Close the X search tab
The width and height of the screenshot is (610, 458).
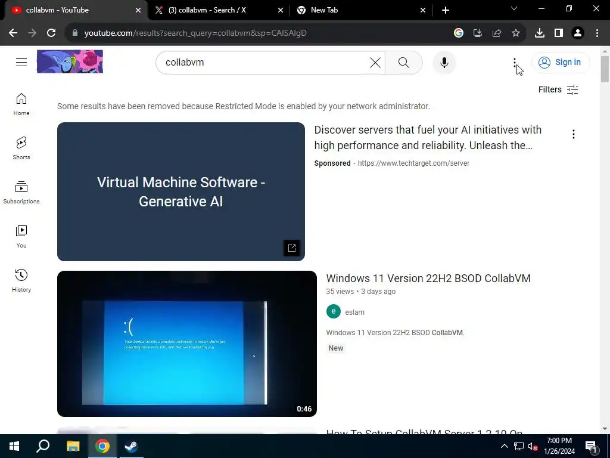[x=281, y=10]
